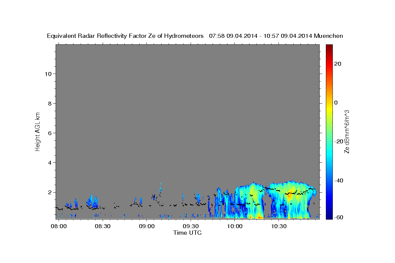Click the blue cloud echo near 08:22

pos(92,201)
